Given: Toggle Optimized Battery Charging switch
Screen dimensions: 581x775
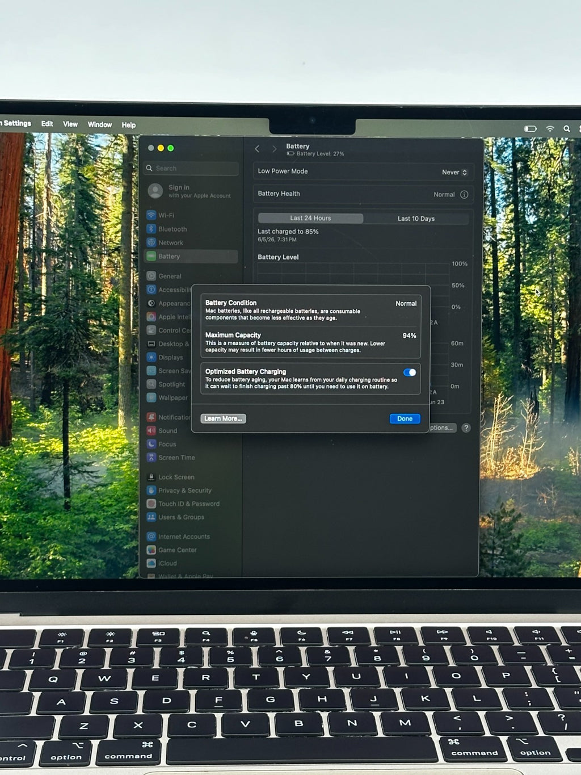Looking at the screenshot, I should click(x=410, y=372).
